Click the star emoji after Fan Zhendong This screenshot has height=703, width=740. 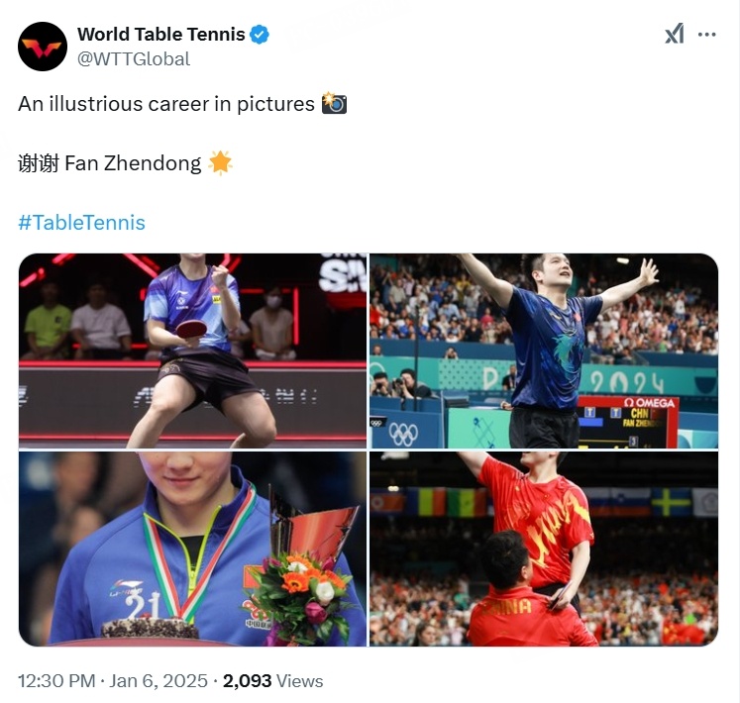220,162
